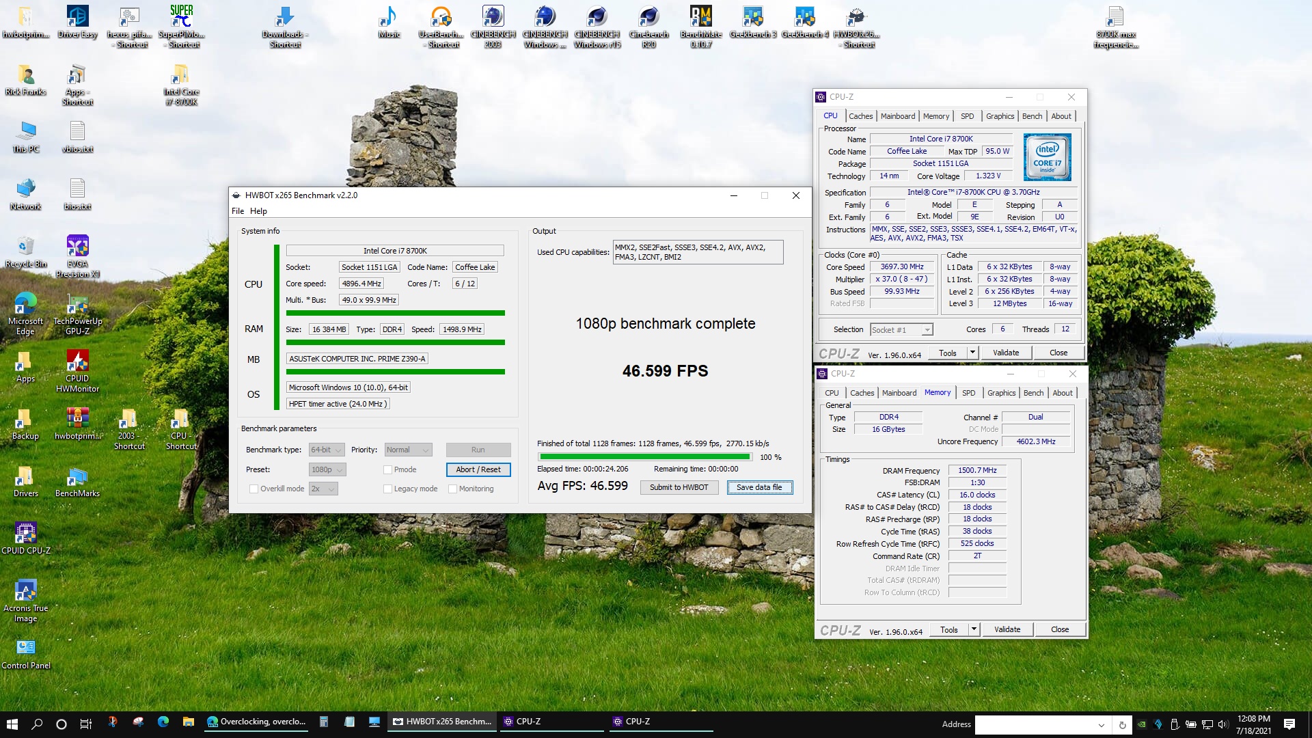Toggle the Pmode checkbox
Viewport: 1312px width, 738px height.
[387, 469]
